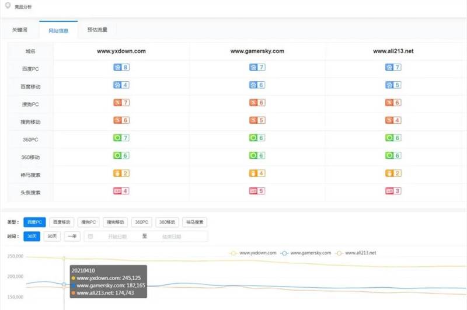Click the 20210410 date in chart tooltip
The image size is (467, 310).
83,270
